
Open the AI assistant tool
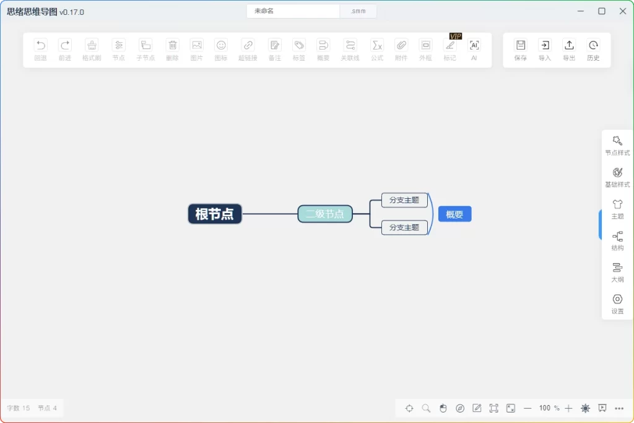click(x=474, y=50)
